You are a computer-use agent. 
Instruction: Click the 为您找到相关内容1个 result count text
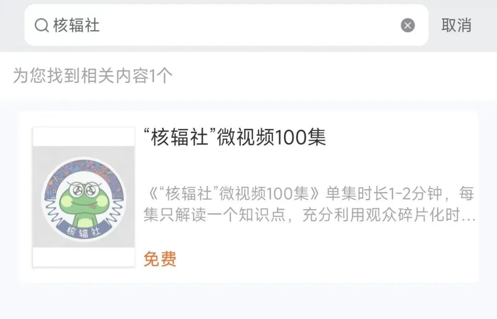(x=92, y=76)
